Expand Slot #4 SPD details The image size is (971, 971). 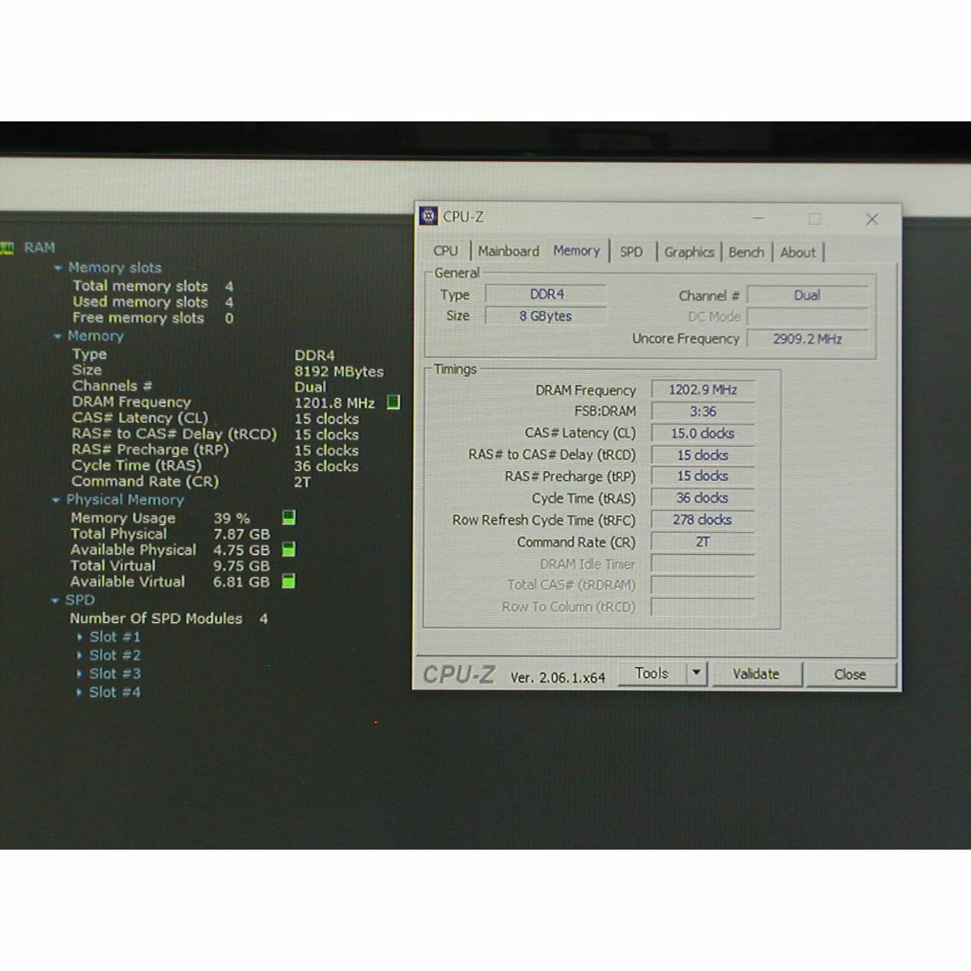(x=79, y=692)
